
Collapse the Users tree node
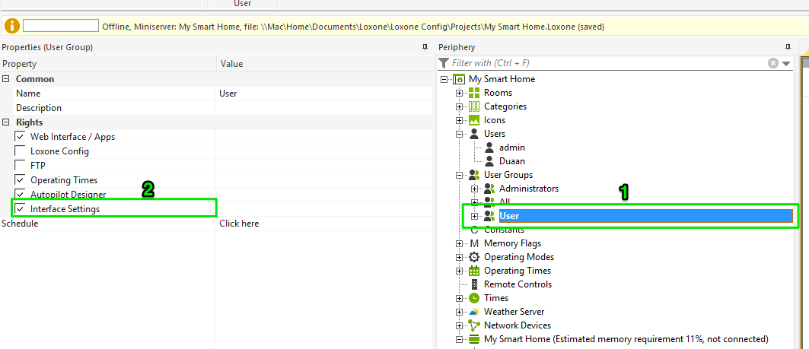(459, 134)
